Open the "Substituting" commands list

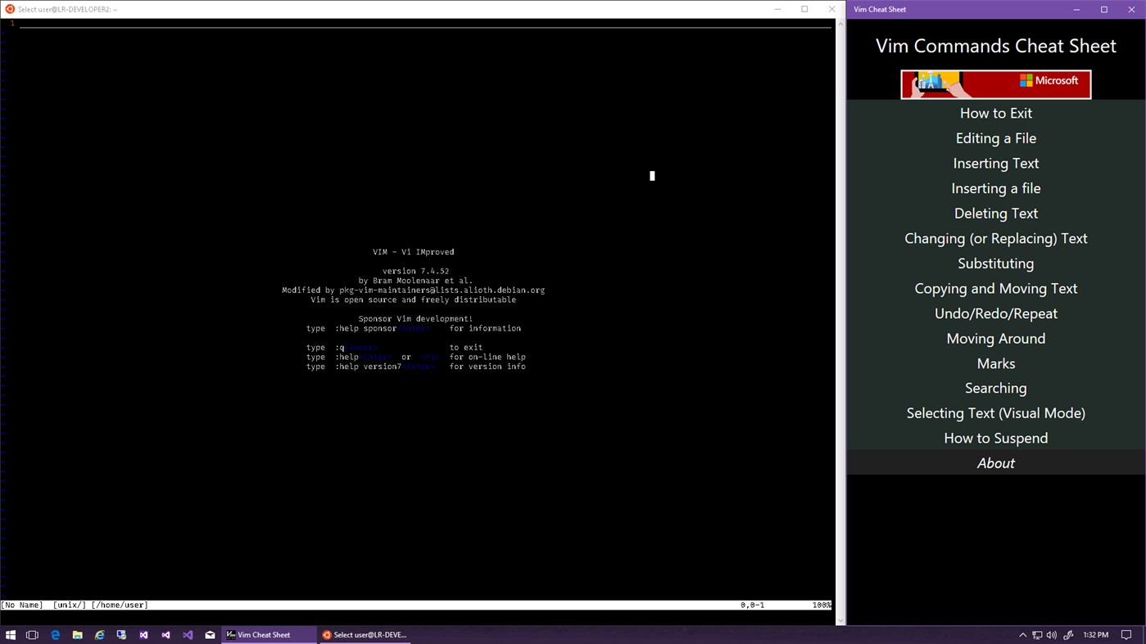coord(995,263)
